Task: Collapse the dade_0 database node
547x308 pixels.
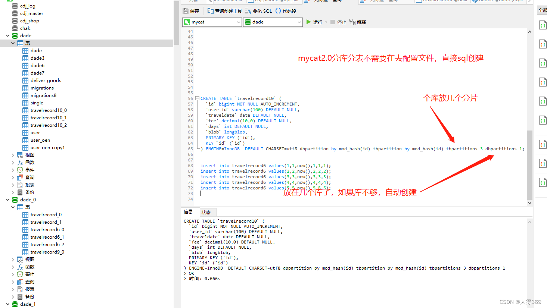Action: (x=8, y=200)
